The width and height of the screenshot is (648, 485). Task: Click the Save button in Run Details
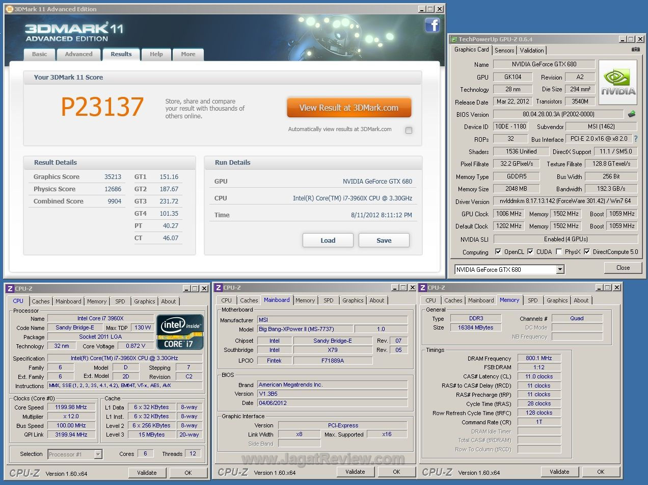(x=384, y=240)
